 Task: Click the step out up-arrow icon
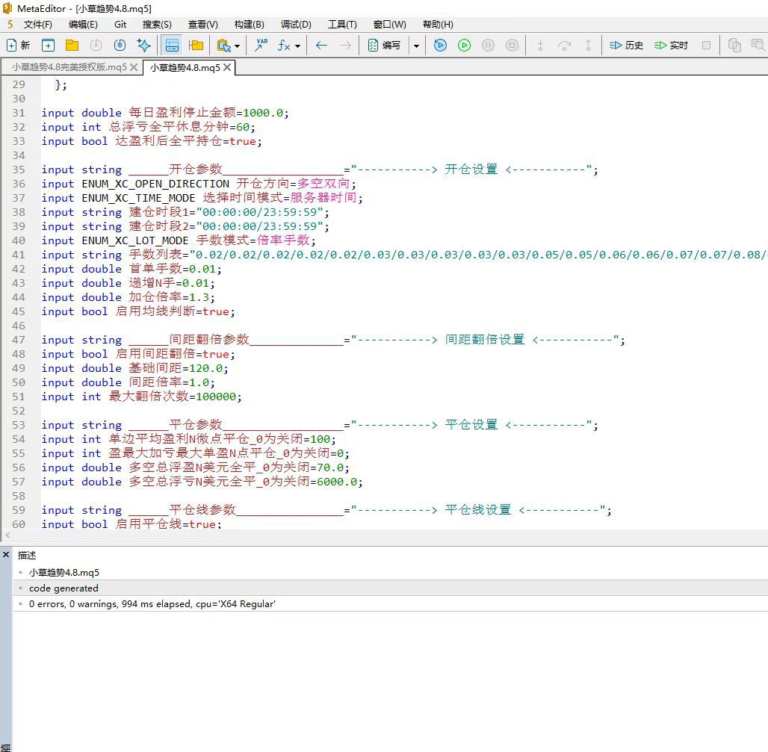(588, 46)
